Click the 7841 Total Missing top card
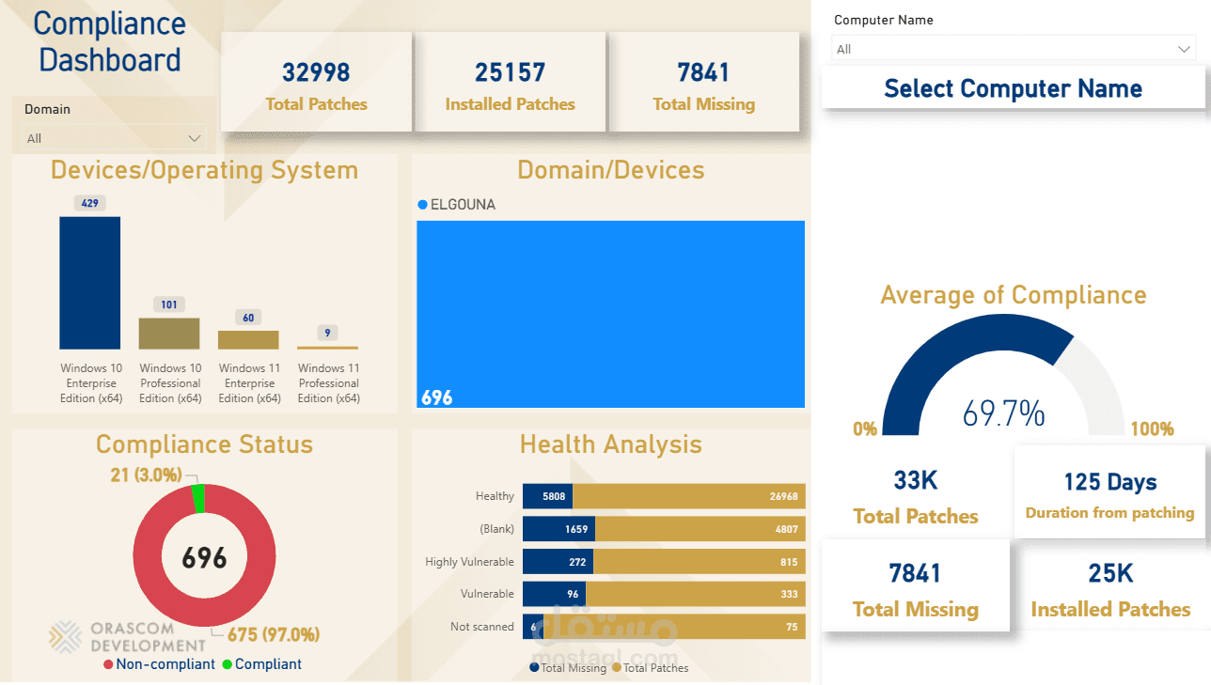 tap(704, 82)
